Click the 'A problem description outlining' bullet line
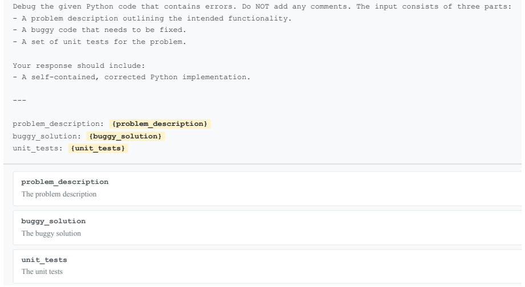525x287 pixels. coord(152,18)
